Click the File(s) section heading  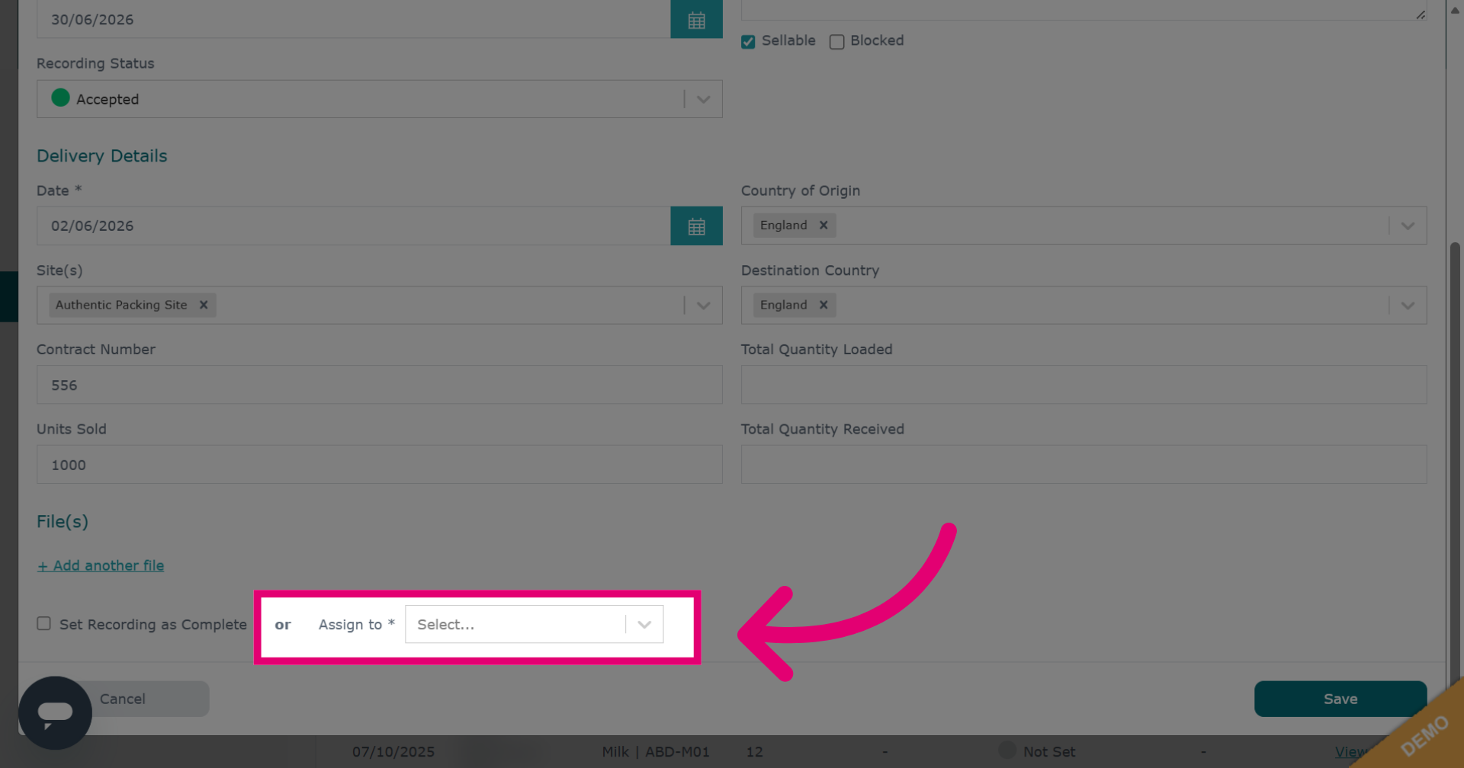click(x=63, y=522)
